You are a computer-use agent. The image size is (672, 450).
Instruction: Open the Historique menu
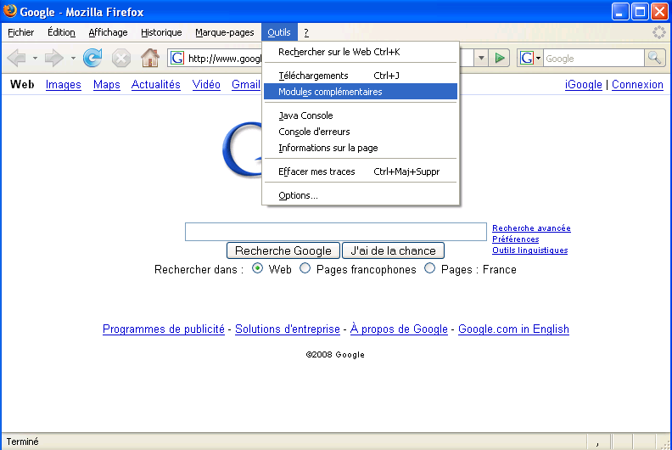click(x=161, y=32)
